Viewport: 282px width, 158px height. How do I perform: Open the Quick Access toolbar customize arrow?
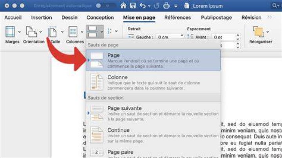[x=176, y=6]
